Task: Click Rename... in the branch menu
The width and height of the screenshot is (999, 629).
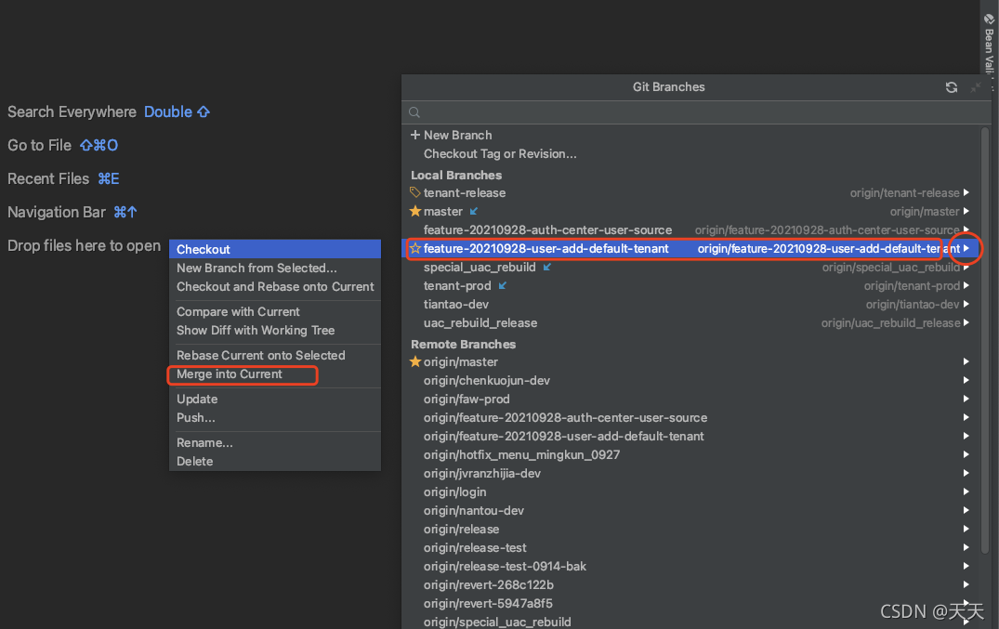Action: (x=274, y=442)
